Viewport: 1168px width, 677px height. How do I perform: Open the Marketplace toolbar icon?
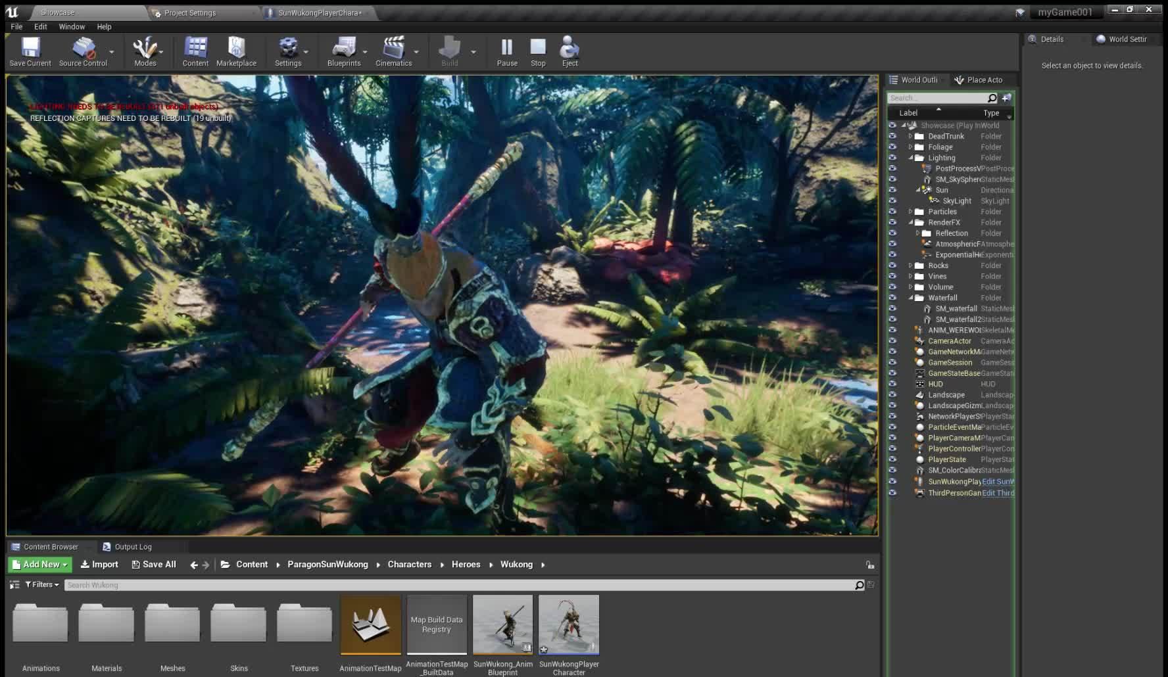point(236,51)
